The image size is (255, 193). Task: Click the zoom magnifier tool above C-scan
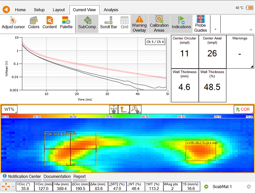click(x=136, y=109)
